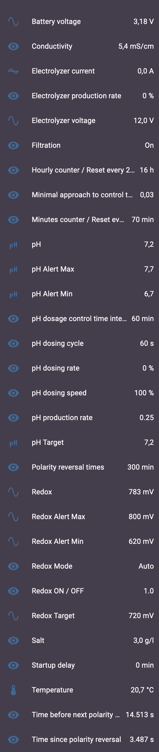Click the eye icon for Filtration
Viewport: 159px width, 752px height.
[x=13, y=145]
